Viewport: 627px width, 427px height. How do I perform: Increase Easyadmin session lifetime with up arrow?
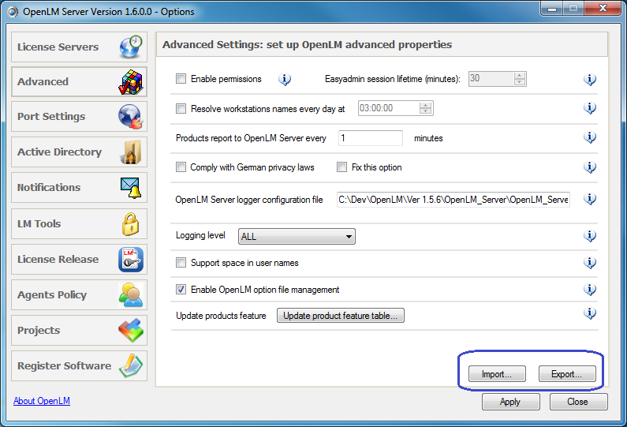point(520,75)
